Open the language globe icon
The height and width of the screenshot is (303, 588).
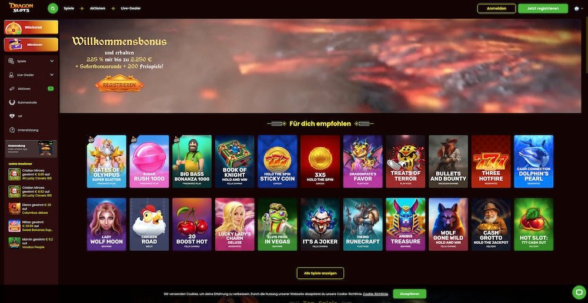coord(577,9)
